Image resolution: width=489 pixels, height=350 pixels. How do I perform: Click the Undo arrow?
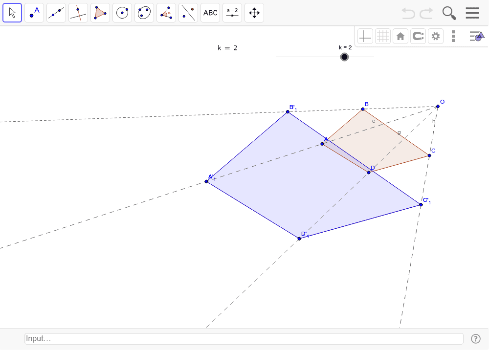408,13
